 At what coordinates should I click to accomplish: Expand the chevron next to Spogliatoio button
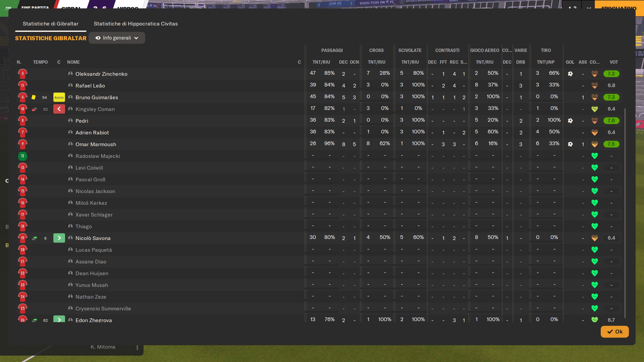tap(589, 7)
